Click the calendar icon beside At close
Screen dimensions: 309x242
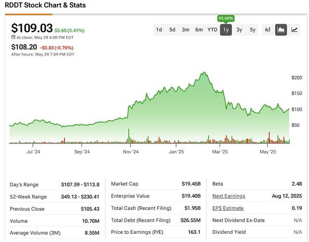[x=13, y=37]
